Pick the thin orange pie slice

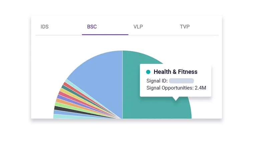pos(59,100)
